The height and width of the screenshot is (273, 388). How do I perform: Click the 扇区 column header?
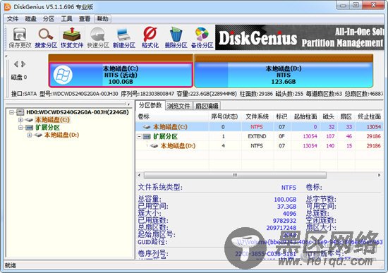(346, 116)
